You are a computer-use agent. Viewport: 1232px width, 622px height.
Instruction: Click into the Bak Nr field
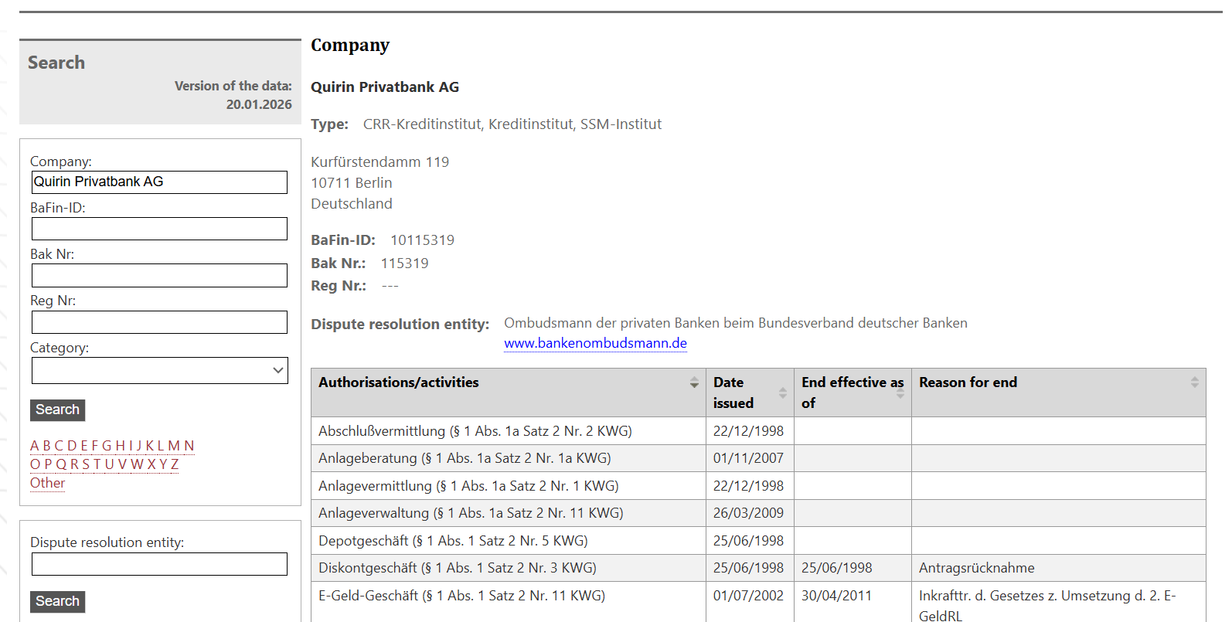pyautogui.click(x=159, y=276)
